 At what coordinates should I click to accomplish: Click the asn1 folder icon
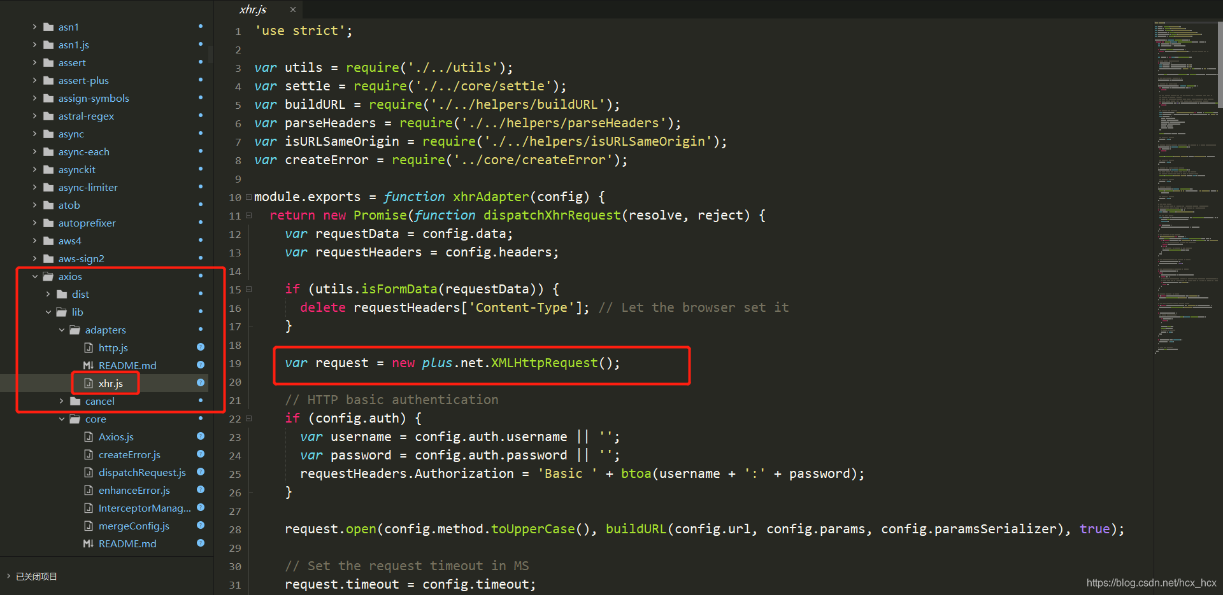pos(48,27)
